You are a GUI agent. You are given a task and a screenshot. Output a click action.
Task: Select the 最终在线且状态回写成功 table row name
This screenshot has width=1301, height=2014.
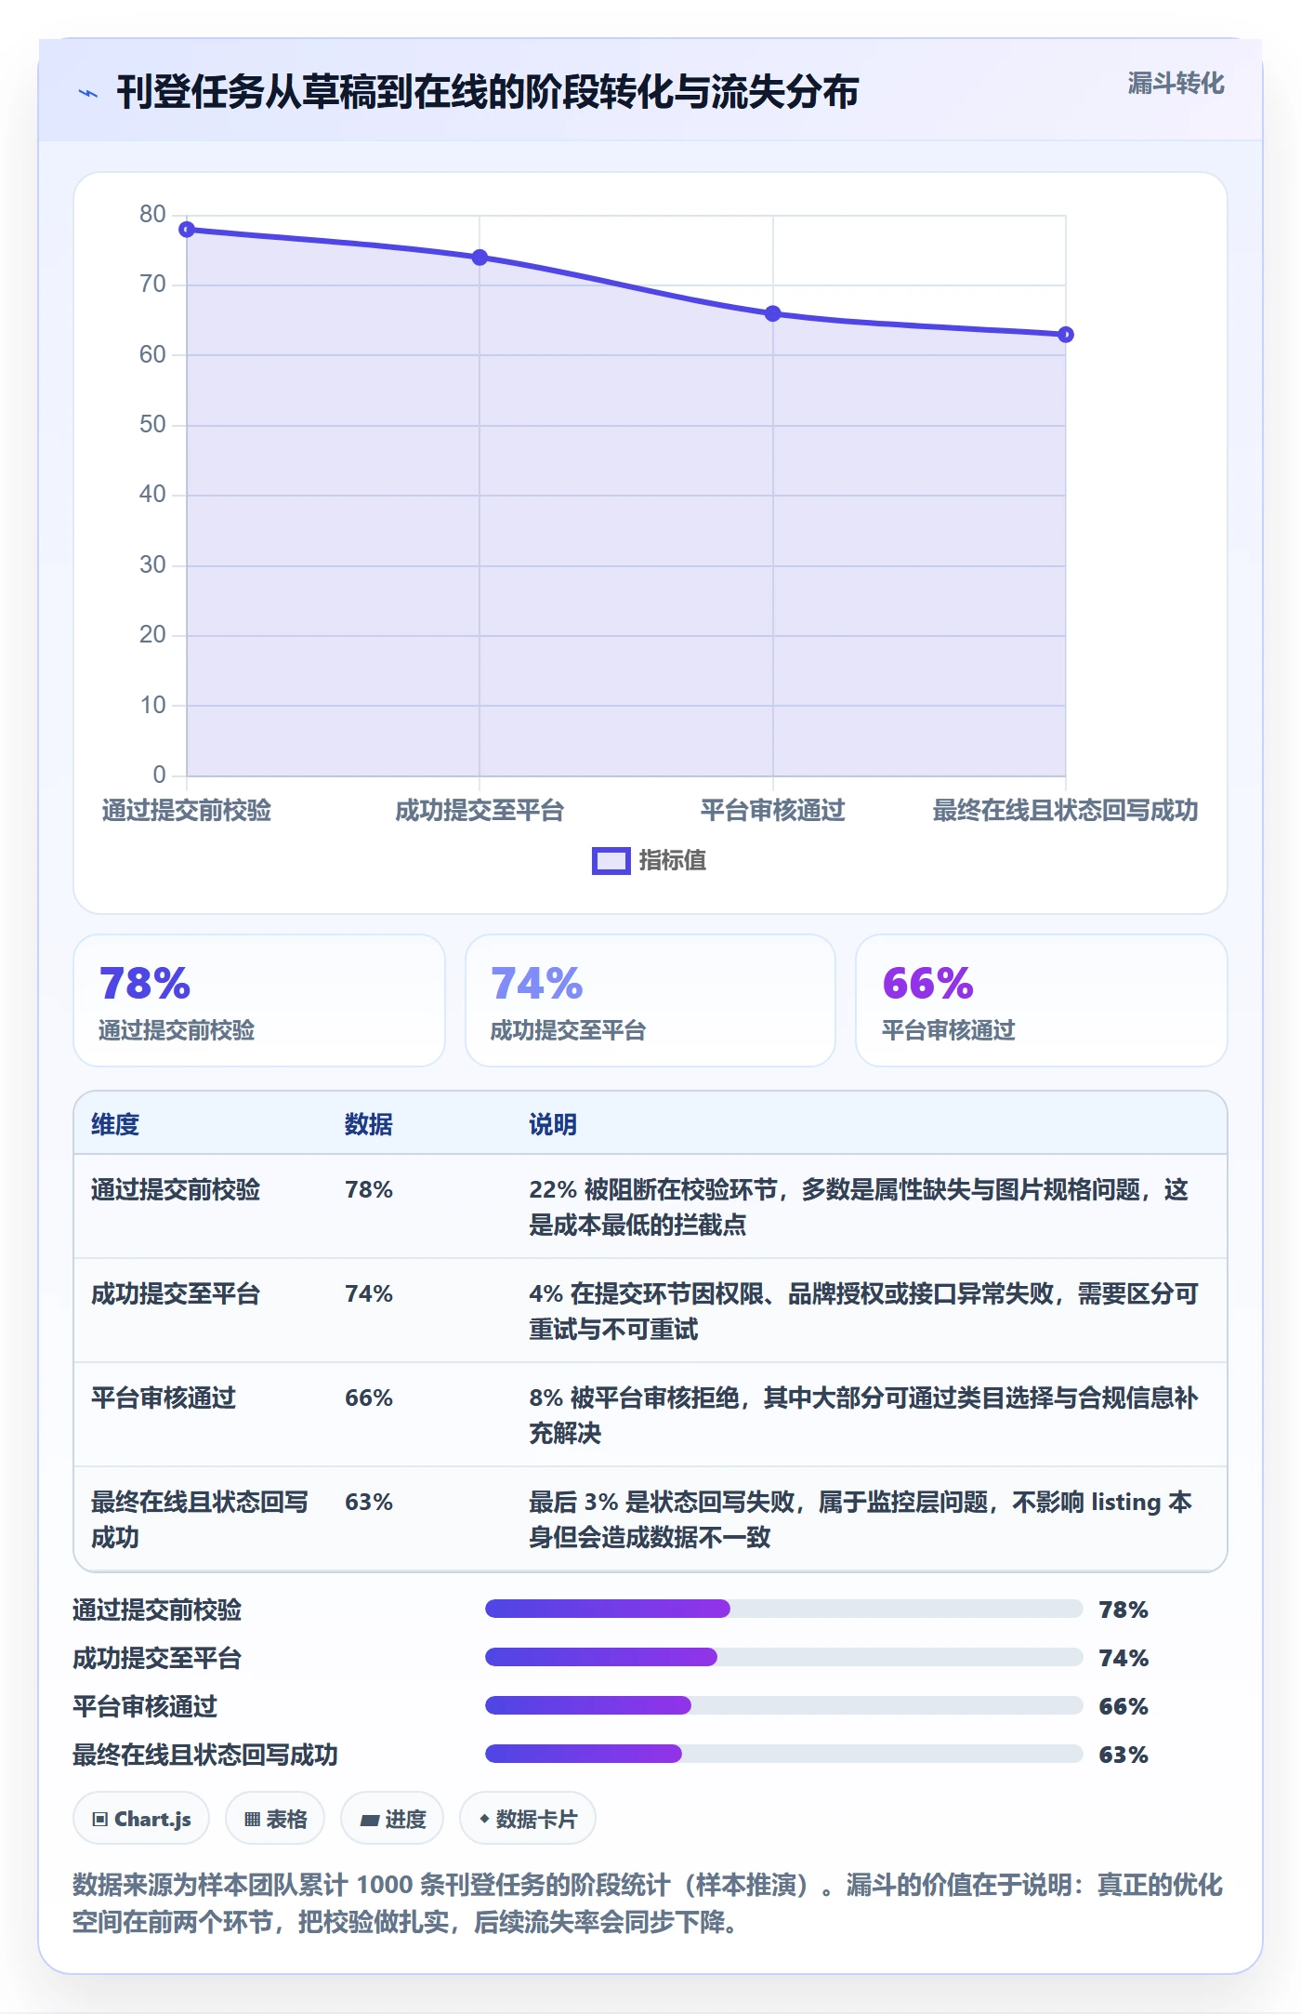pyautogui.click(x=200, y=1519)
